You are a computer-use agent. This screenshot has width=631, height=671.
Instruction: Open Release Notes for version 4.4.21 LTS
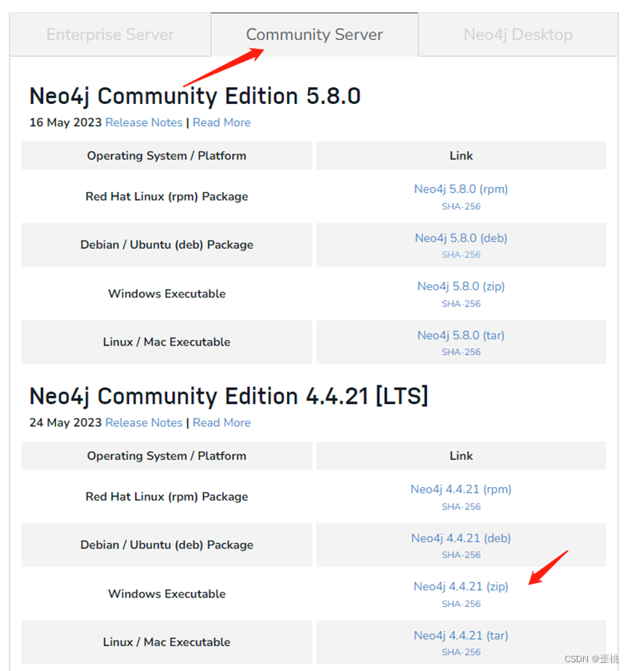(144, 422)
